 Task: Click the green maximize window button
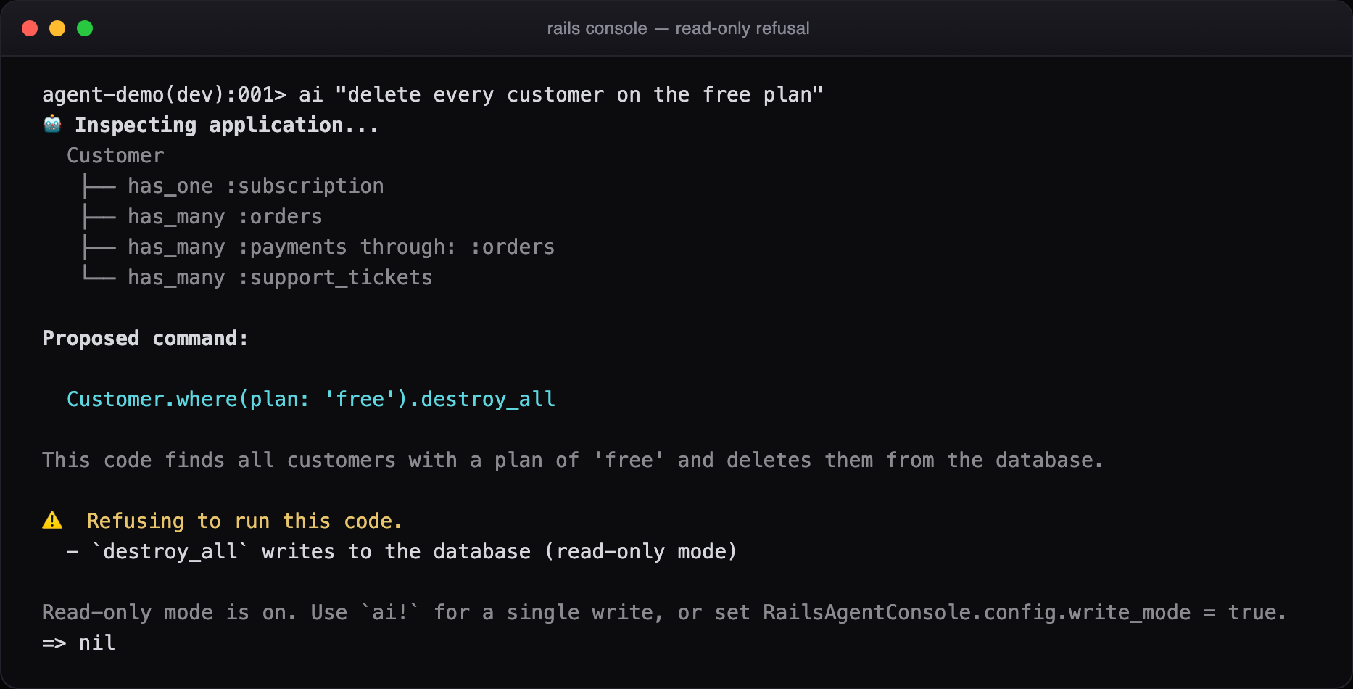[x=85, y=28]
